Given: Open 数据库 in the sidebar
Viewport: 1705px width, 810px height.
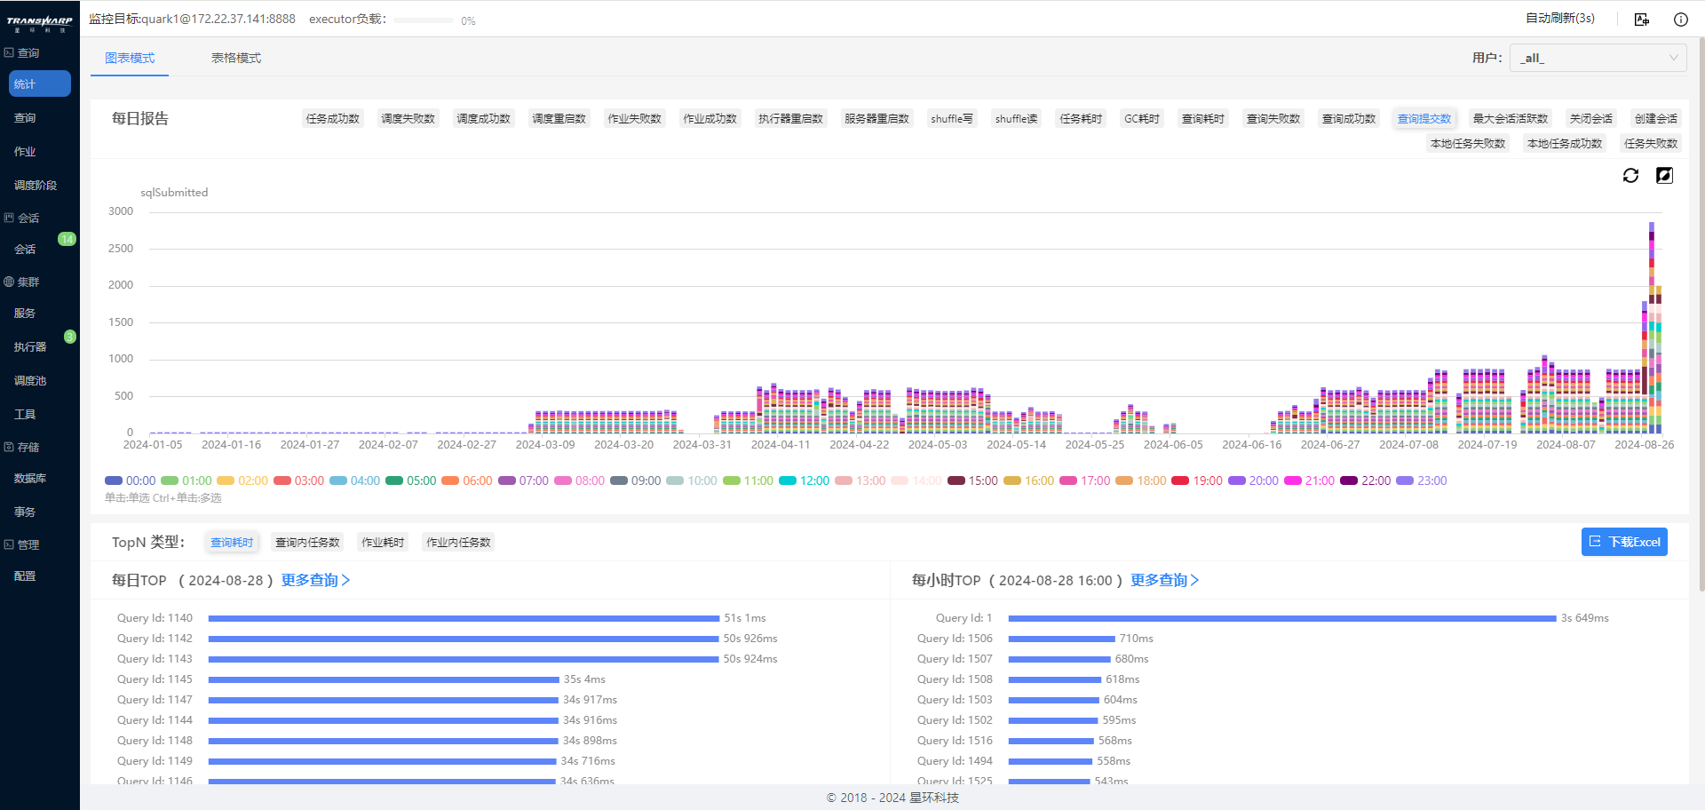Looking at the screenshot, I should 30,479.
